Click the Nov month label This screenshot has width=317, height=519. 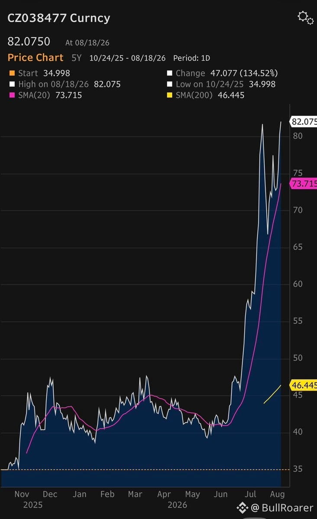pyautogui.click(x=22, y=494)
